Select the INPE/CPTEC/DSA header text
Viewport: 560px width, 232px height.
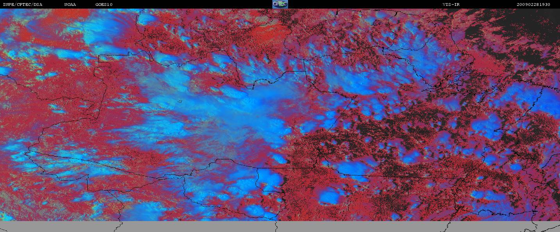[x=22, y=5]
